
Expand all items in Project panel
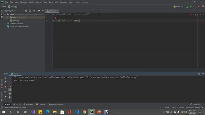(x=30, y=11)
